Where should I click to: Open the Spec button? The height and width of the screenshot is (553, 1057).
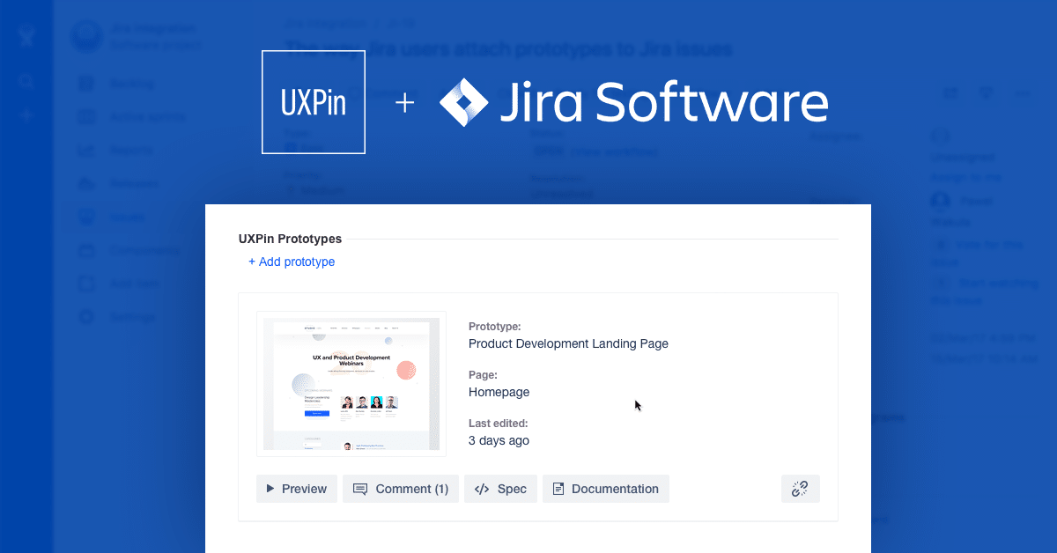point(500,489)
